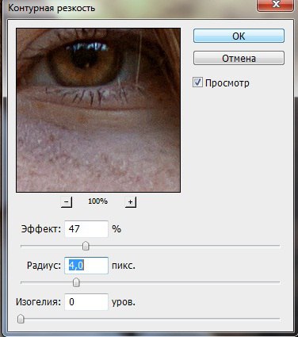Click the Изогелия: label
Screen dimensions: 298x337
click(39, 302)
